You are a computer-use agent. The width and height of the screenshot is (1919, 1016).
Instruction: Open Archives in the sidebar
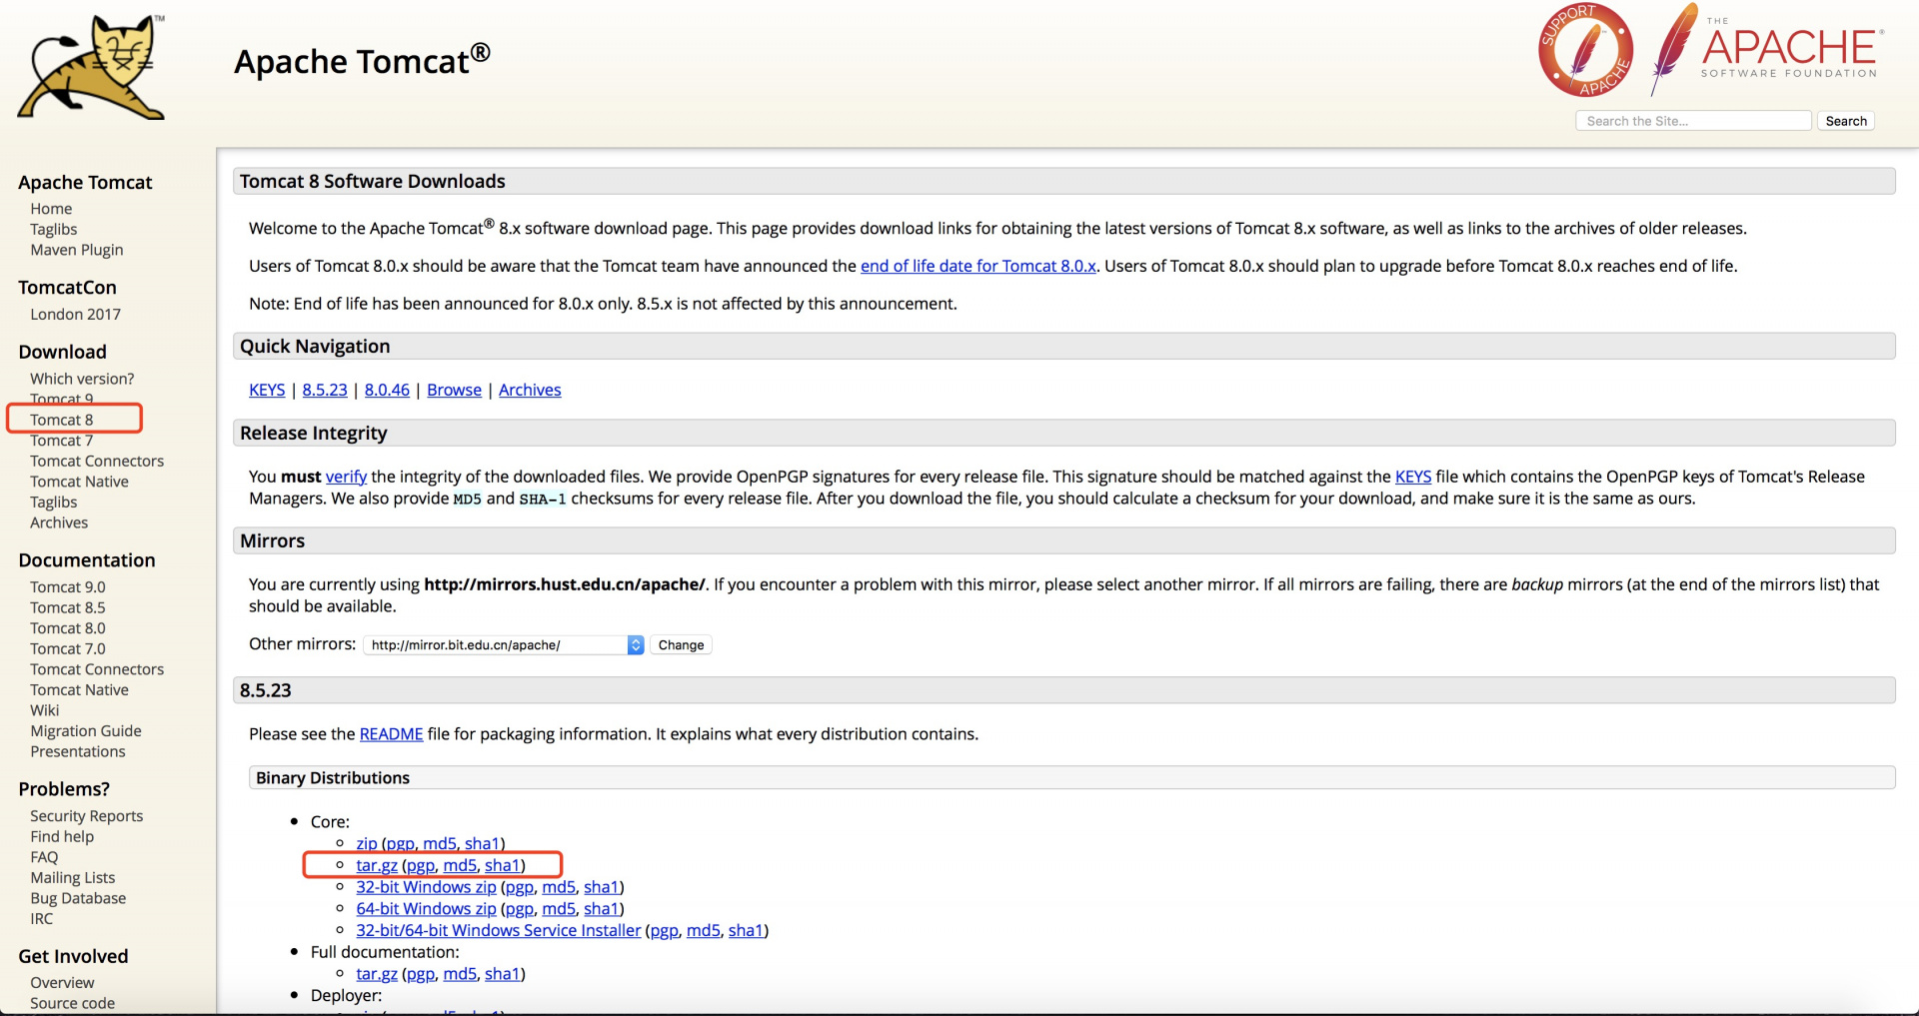click(59, 522)
